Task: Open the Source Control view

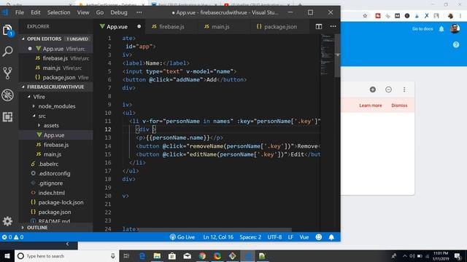Action: (x=7, y=73)
